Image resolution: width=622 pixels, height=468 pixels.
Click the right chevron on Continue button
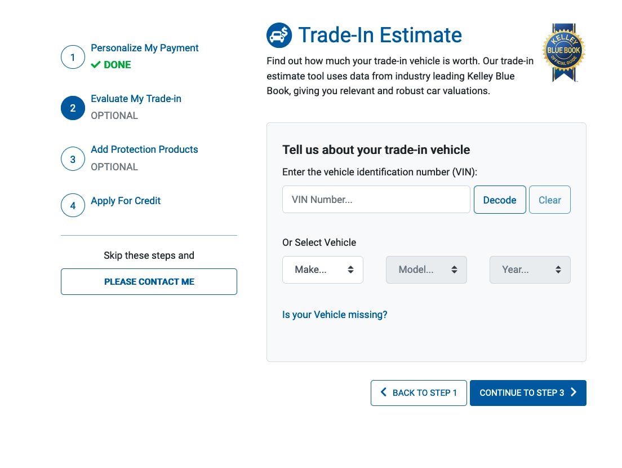[573, 392]
